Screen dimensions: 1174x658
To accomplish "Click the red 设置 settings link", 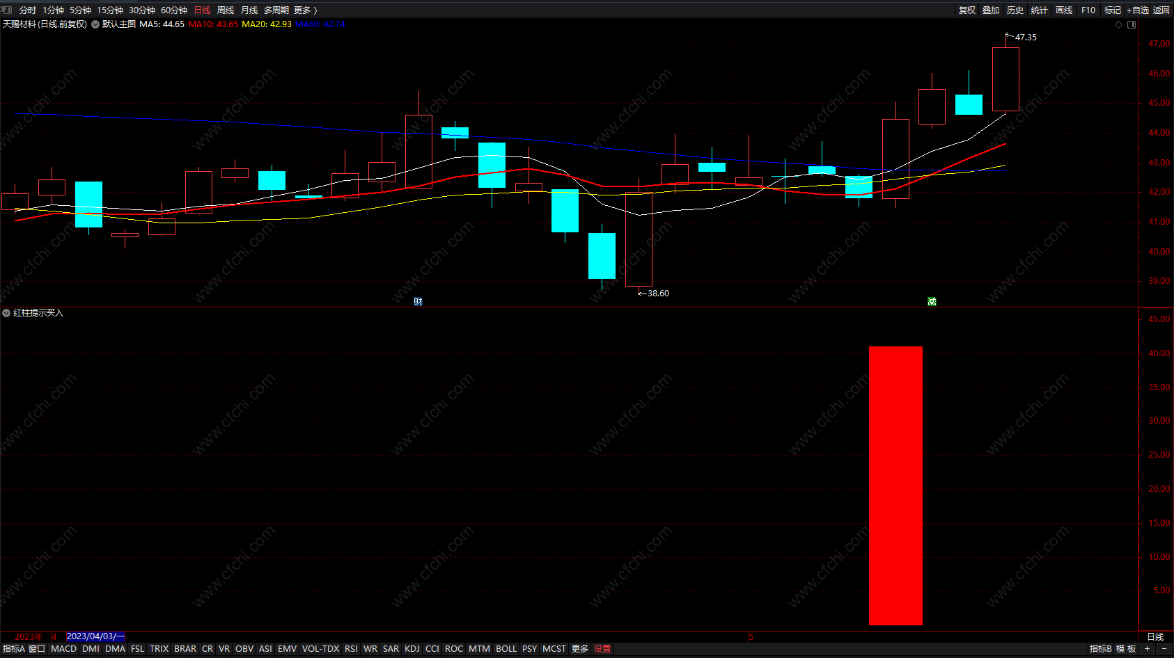I will pos(602,649).
